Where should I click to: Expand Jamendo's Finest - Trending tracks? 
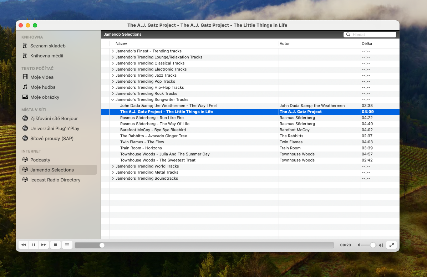(x=113, y=51)
